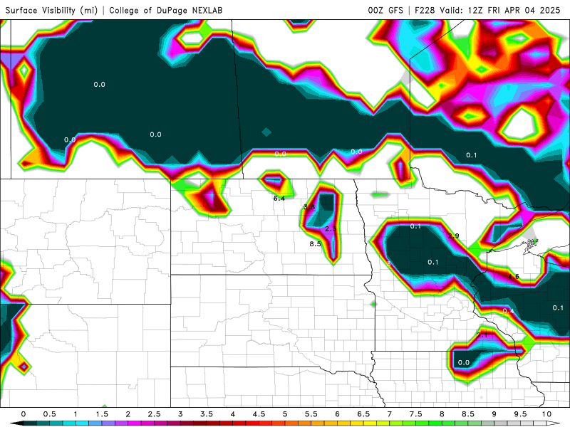The height and width of the screenshot is (427, 570).
Task: Click the color scale tick label "8"
Action: (442, 414)
